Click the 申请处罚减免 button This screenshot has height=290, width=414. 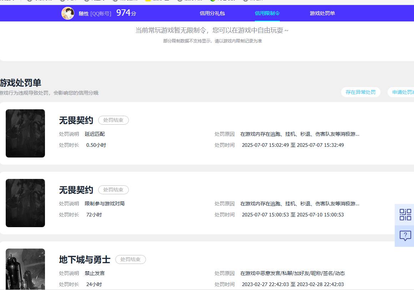pos(403,92)
